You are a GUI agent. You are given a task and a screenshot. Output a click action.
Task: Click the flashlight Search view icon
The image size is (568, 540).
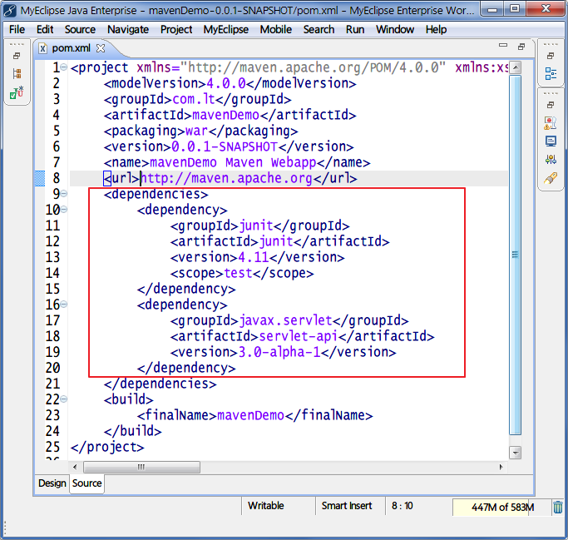click(x=550, y=178)
